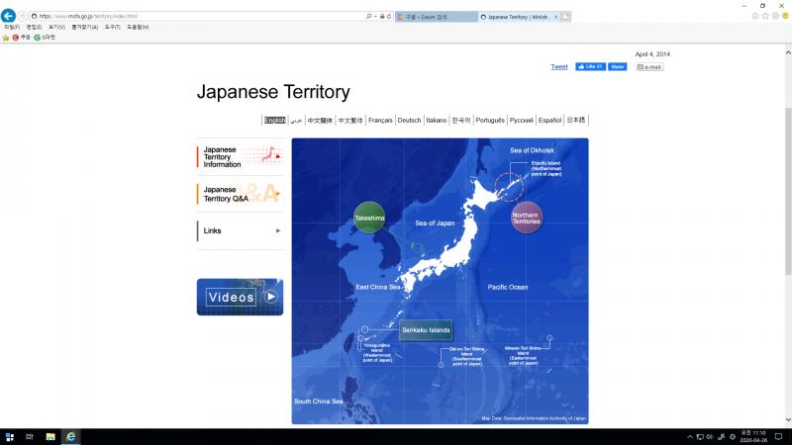
Task: Click the Windows Start button
Action: 8,436
